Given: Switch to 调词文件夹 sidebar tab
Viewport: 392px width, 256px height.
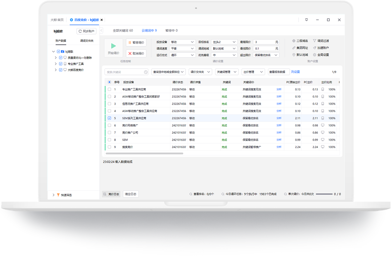Looking at the screenshot, I should pyautogui.click(x=87, y=41).
